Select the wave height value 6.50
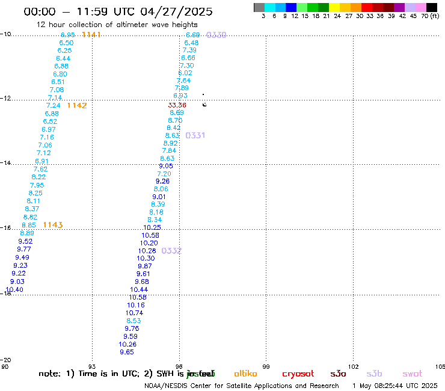Image resolution: width=445 pixels, height=391 pixels. tap(66, 43)
